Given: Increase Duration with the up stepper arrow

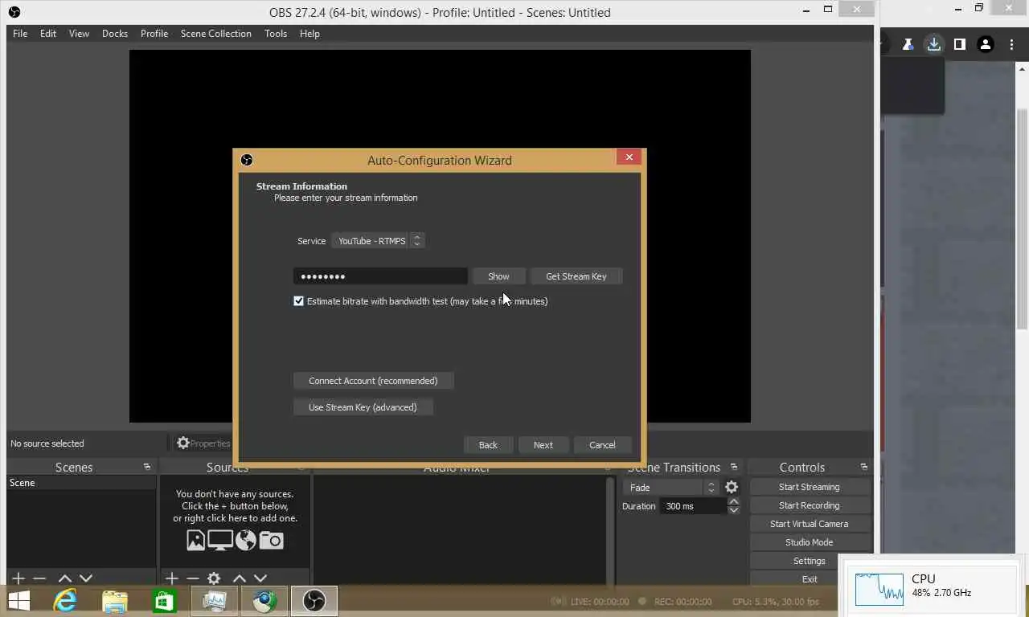Looking at the screenshot, I should pos(733,501).
